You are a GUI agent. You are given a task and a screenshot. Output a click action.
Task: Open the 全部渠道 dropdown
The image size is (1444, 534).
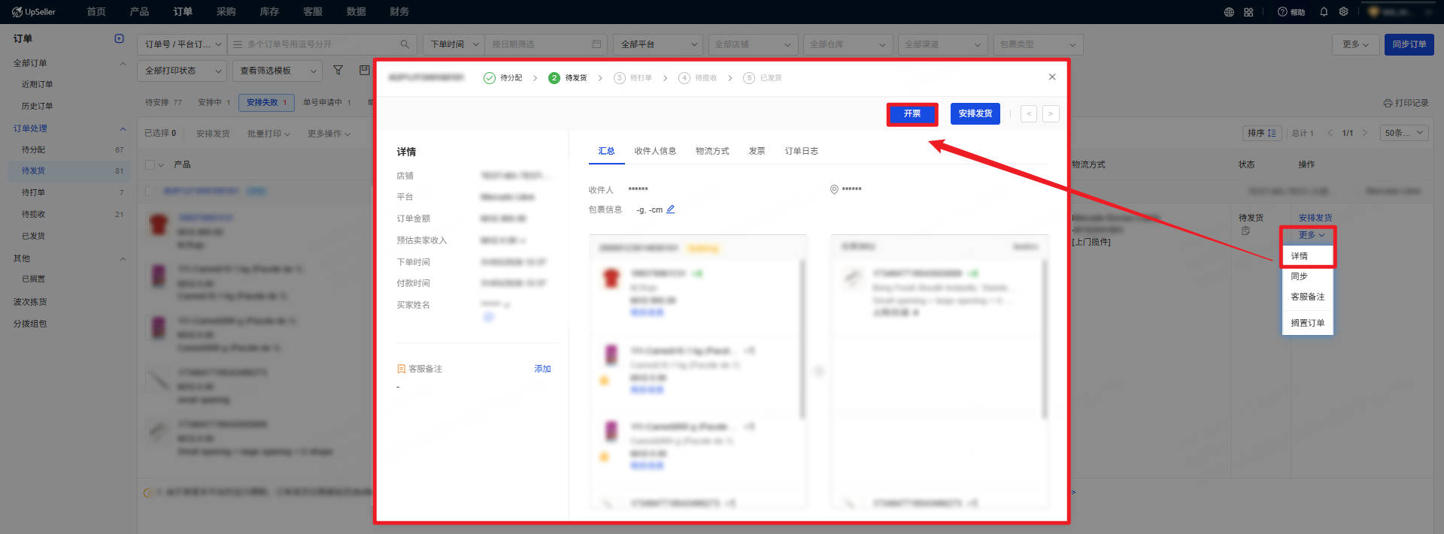pos(943,44)
